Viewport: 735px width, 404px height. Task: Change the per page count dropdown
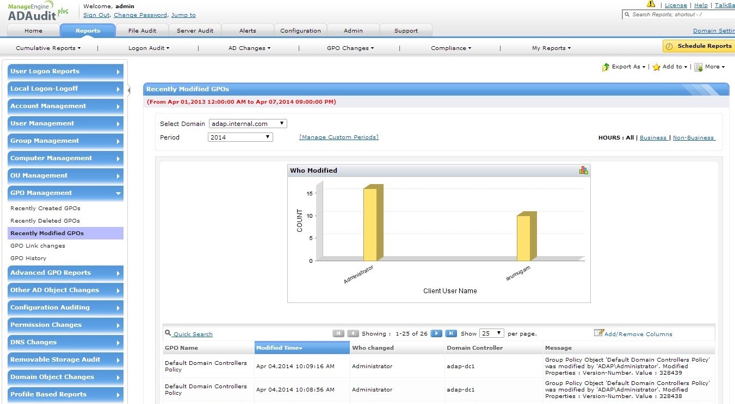pos(491,333)
